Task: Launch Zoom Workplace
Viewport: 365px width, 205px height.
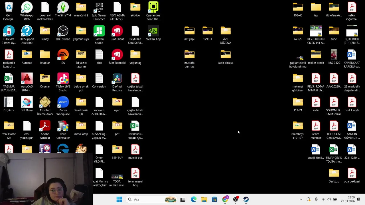Action: click(63, 102)
